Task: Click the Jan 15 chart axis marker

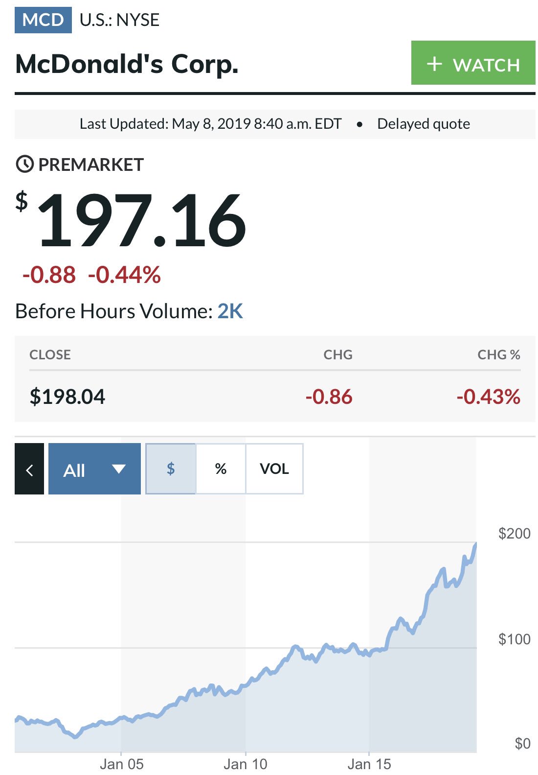Action: (369, 764)
